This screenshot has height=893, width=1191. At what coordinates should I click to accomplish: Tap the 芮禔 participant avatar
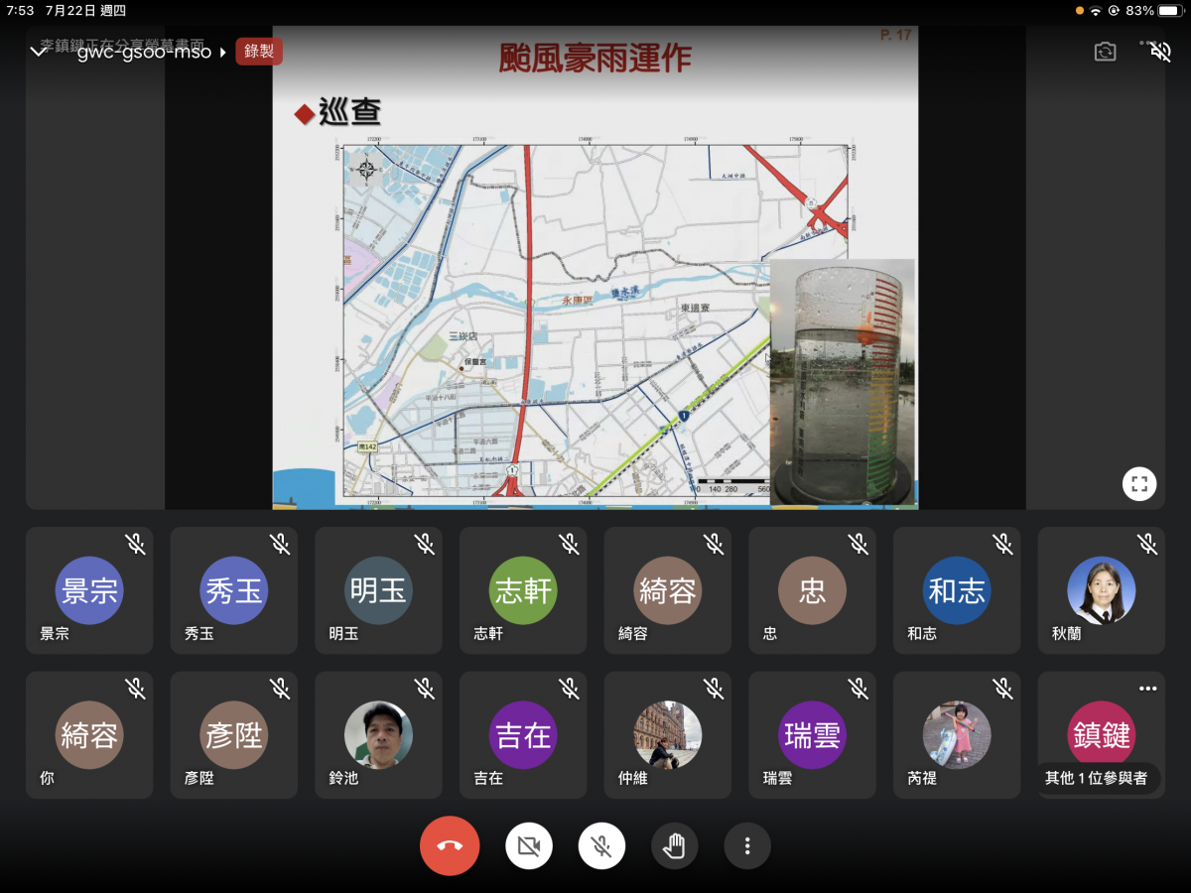[x=957, y=735]
